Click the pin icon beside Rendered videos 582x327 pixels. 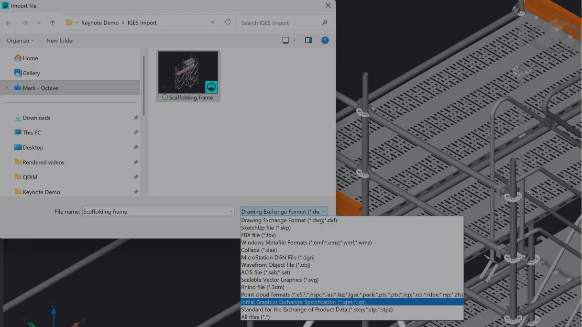click(136, 162)
